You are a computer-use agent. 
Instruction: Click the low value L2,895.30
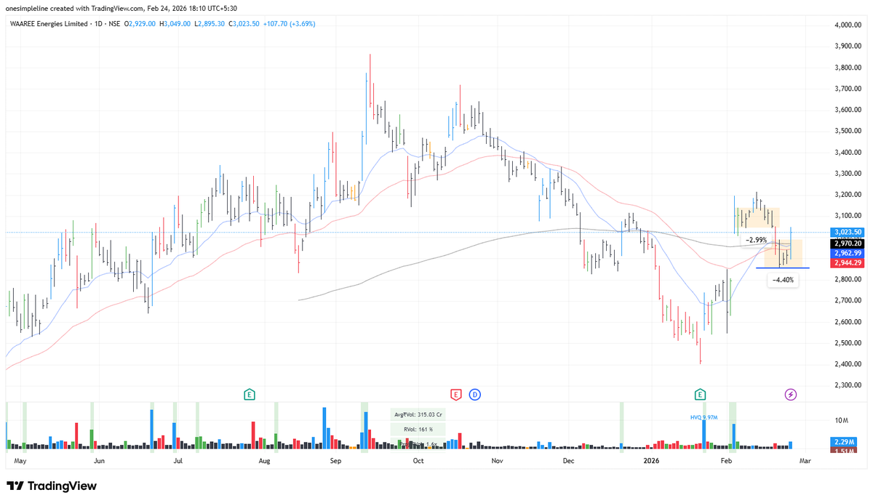210,24
